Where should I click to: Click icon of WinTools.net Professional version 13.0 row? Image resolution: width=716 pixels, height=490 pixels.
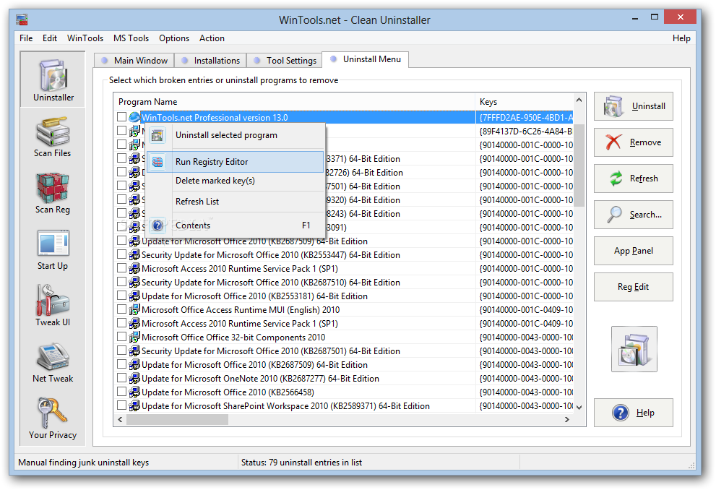click(134, 117)
